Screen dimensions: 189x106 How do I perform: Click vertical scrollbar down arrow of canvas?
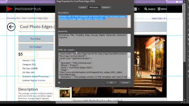pos(184,100)
